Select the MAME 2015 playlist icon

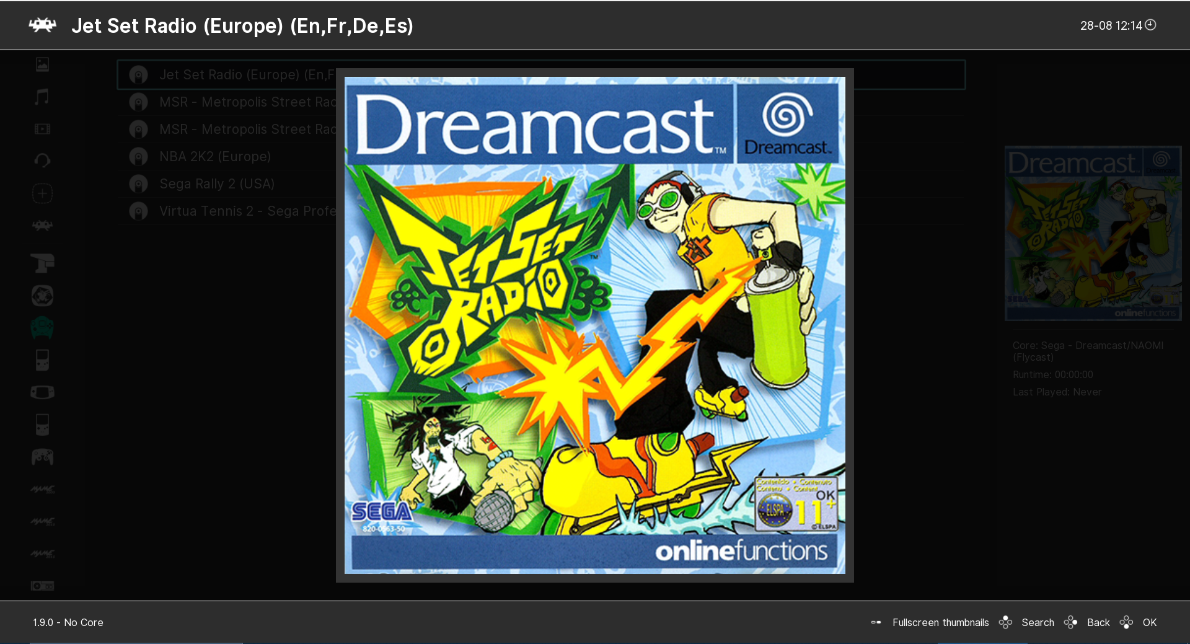(42, 554)
